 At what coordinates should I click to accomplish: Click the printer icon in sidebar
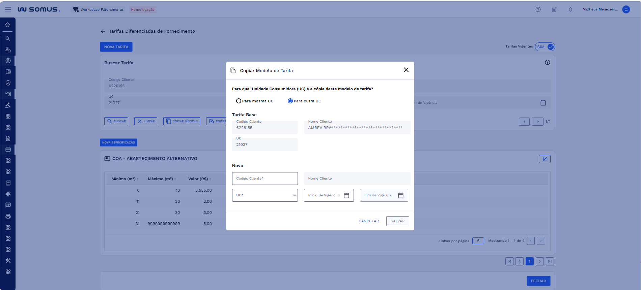(x=8, y=216)
